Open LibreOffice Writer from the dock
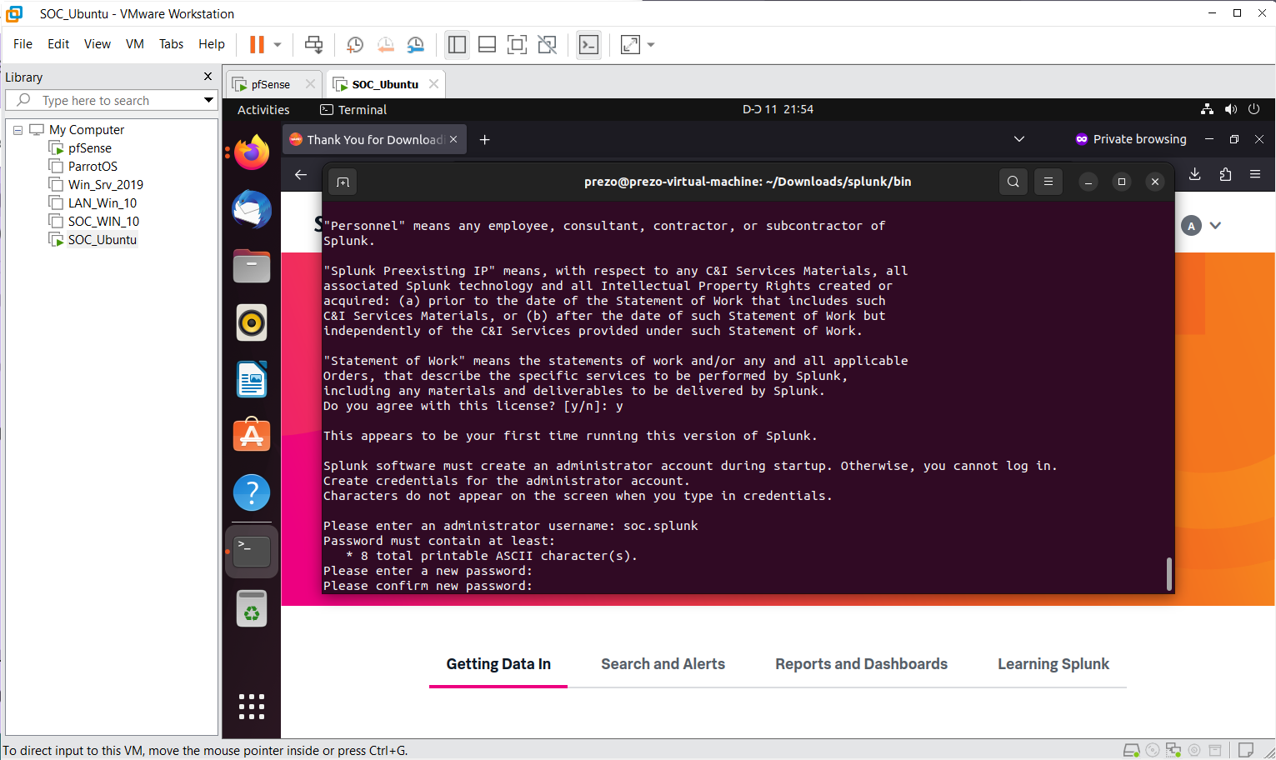 252,379
